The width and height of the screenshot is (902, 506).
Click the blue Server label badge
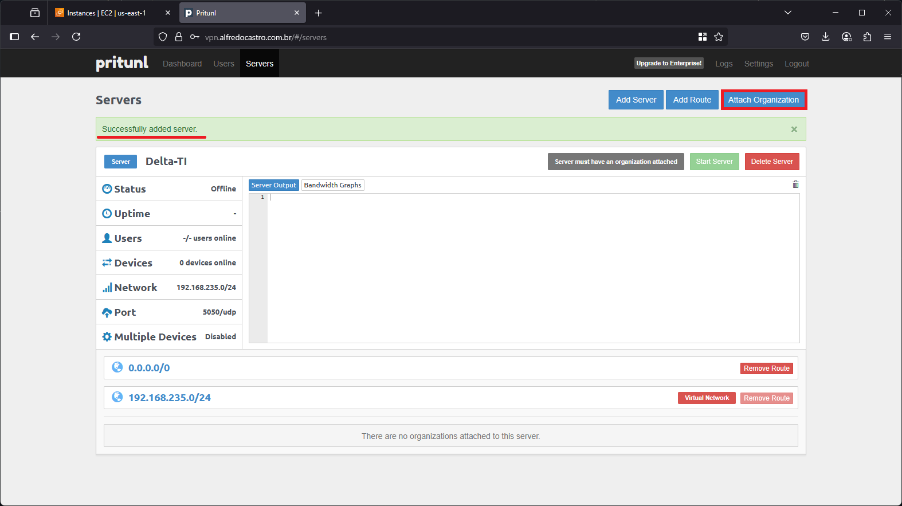point(120,162)
